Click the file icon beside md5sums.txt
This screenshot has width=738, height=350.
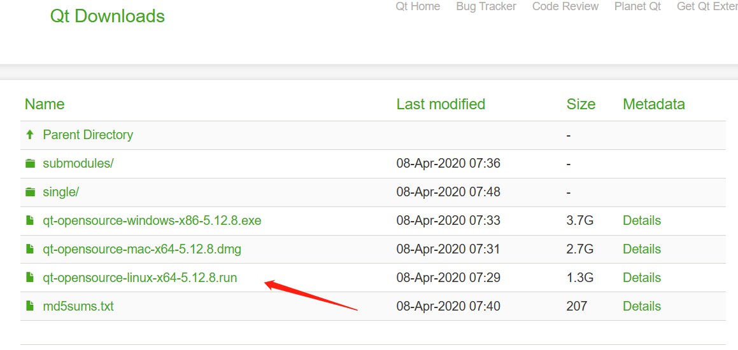(29, 306)
